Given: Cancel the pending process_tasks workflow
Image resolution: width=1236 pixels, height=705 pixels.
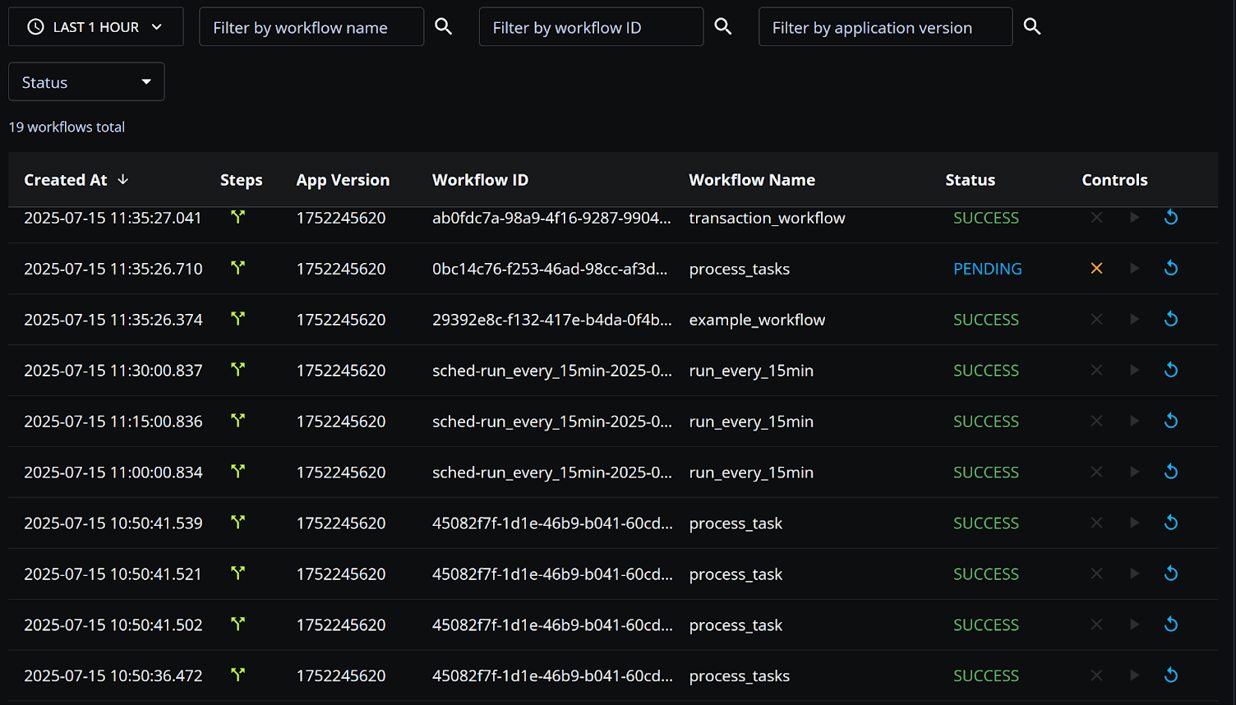Looking at the screenshot, I should point(1096,269).
